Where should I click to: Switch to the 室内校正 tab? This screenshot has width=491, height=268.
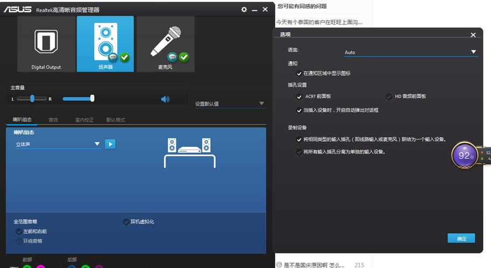(x=84, y=120)
